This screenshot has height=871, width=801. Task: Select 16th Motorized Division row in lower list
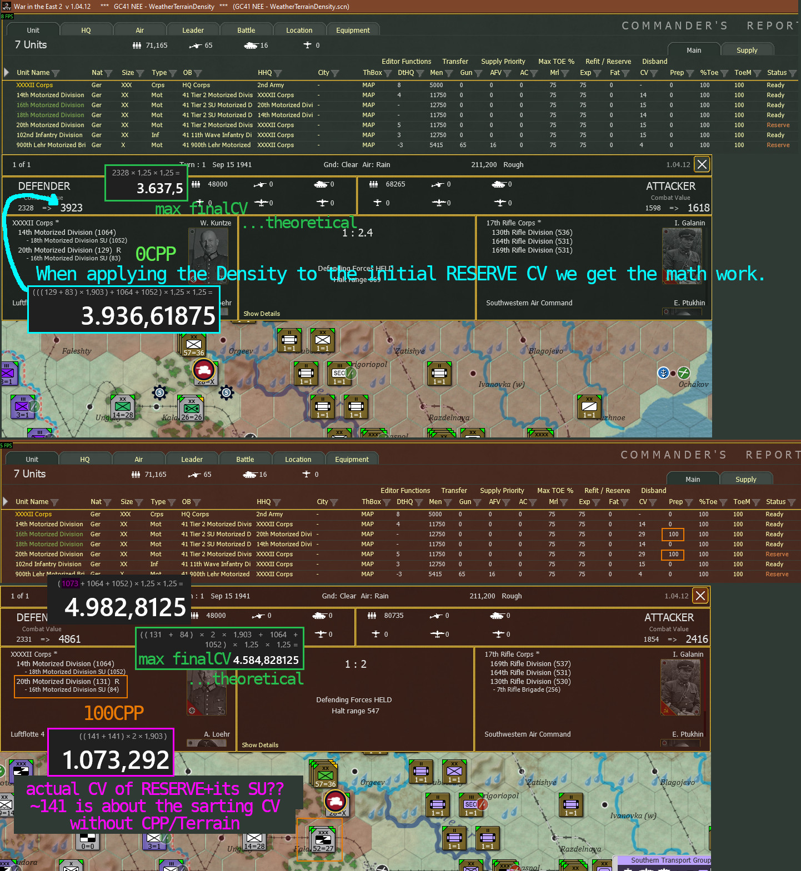[400, 534]
